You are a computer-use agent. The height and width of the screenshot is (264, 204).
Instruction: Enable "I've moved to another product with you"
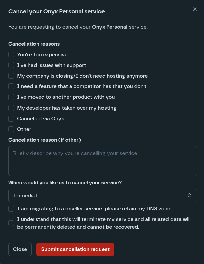pyautogui.click(x=11, y=97)
